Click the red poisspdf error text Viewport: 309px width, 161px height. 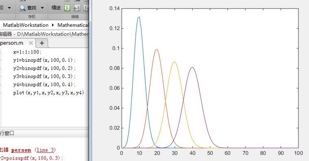click(x=31, y=158)
